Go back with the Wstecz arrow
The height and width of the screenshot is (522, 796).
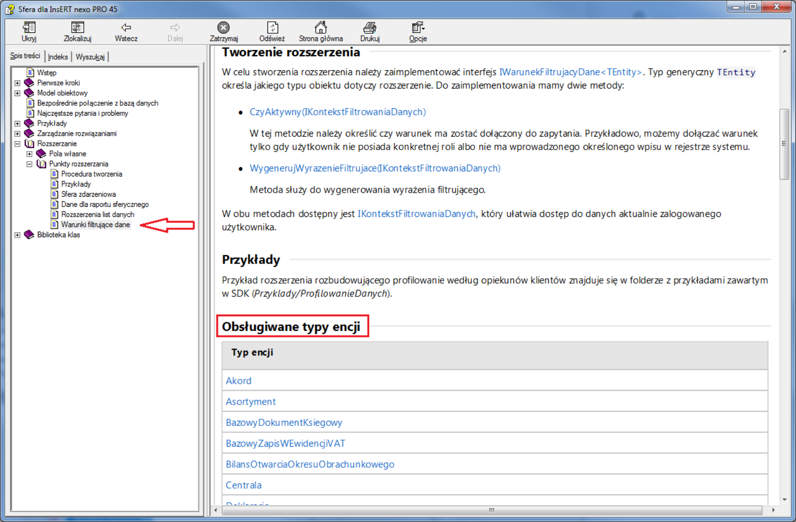pos(126,27)
